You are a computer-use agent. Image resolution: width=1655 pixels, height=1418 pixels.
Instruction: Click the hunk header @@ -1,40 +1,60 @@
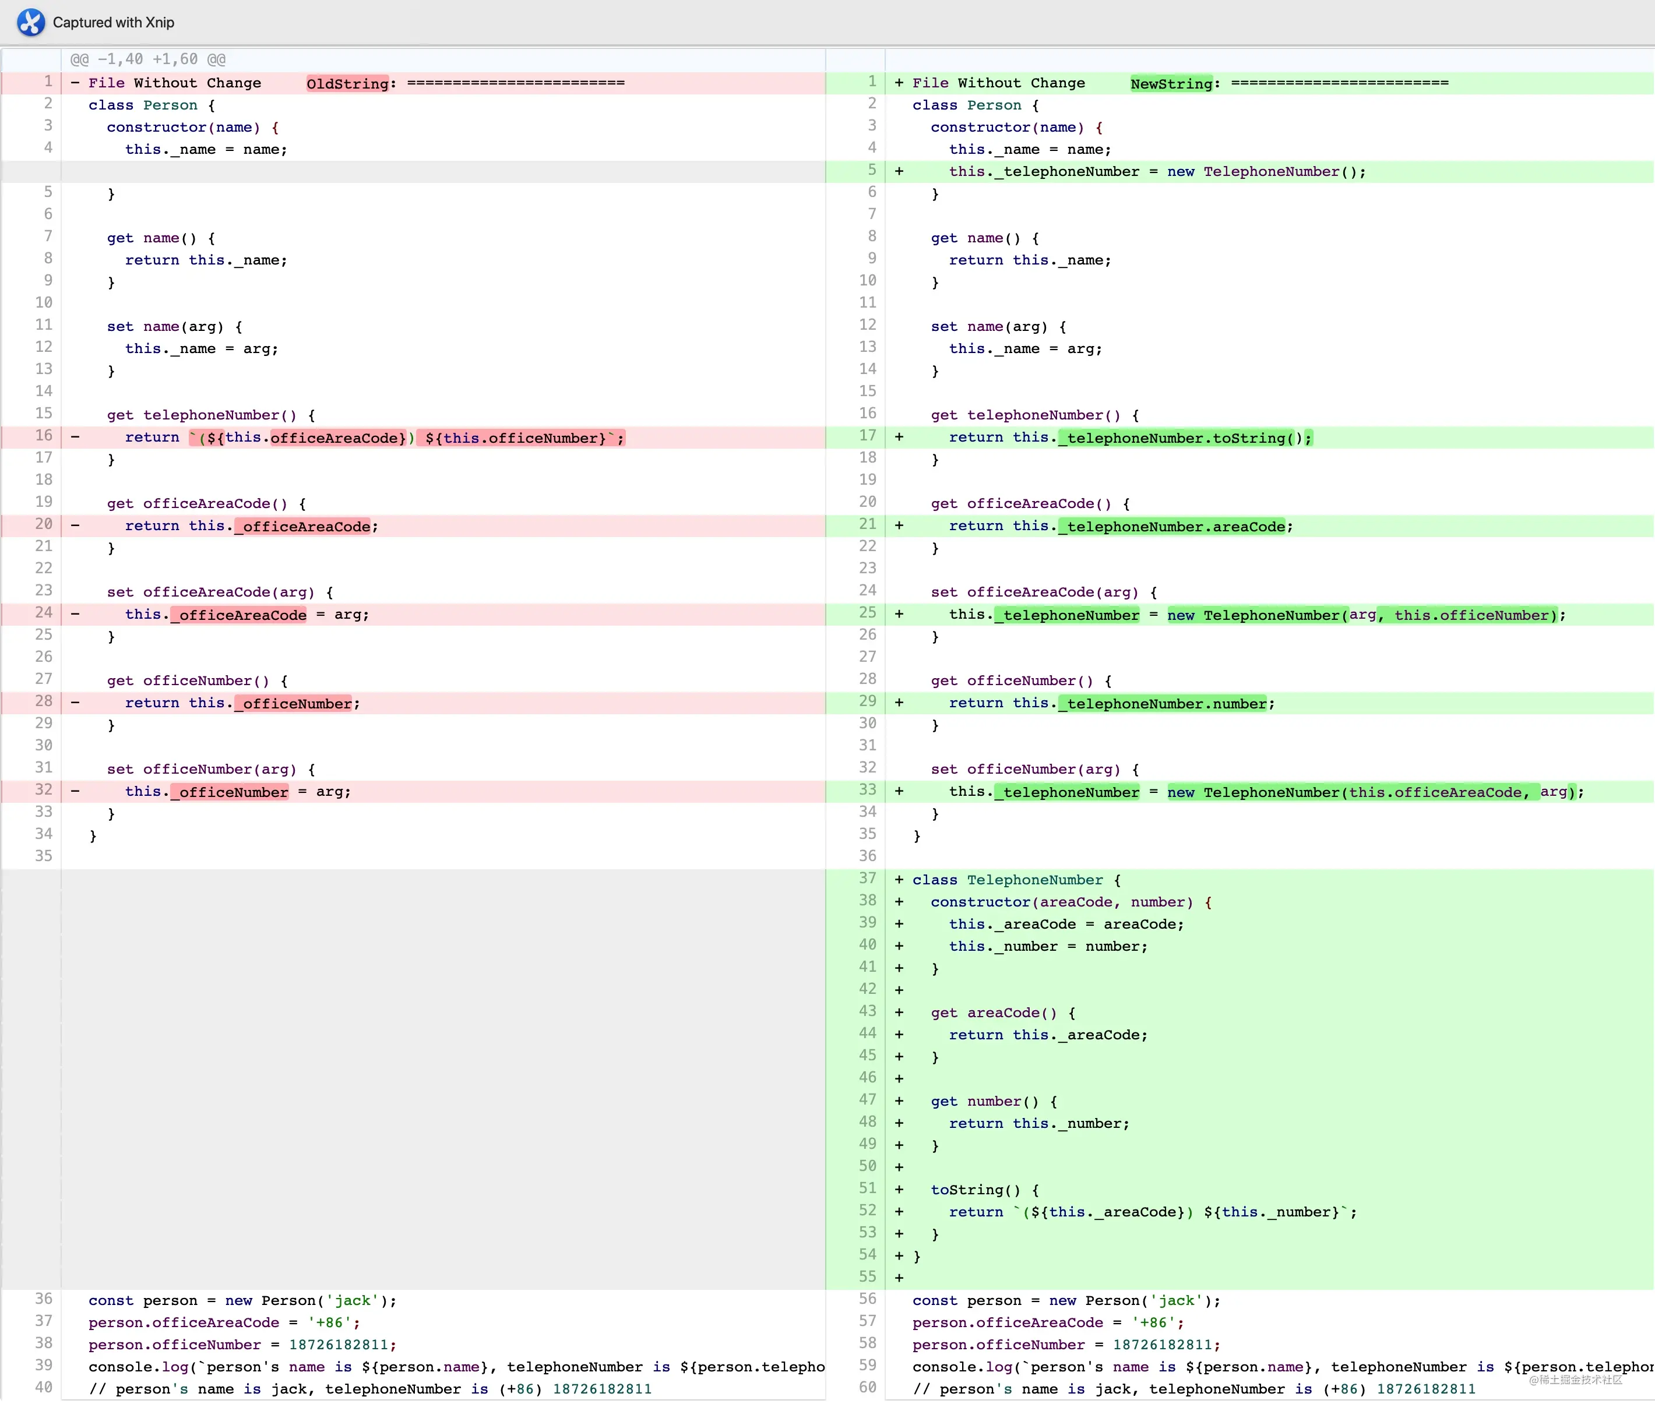click(x=148, y=59)
